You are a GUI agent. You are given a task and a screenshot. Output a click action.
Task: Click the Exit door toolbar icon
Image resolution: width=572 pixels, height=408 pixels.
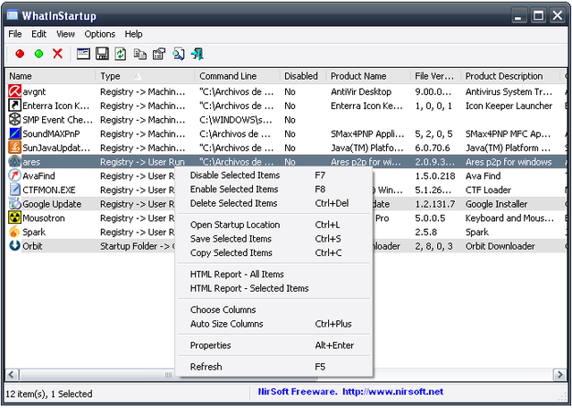click(198, 54)
